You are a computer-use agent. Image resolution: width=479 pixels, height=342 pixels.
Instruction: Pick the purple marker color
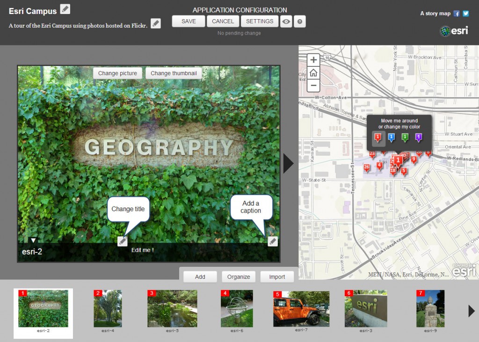point(419,138)
